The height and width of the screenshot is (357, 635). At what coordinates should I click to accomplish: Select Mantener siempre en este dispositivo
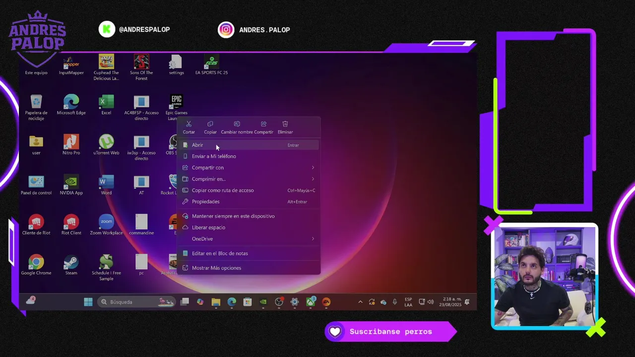pos(249,216)
